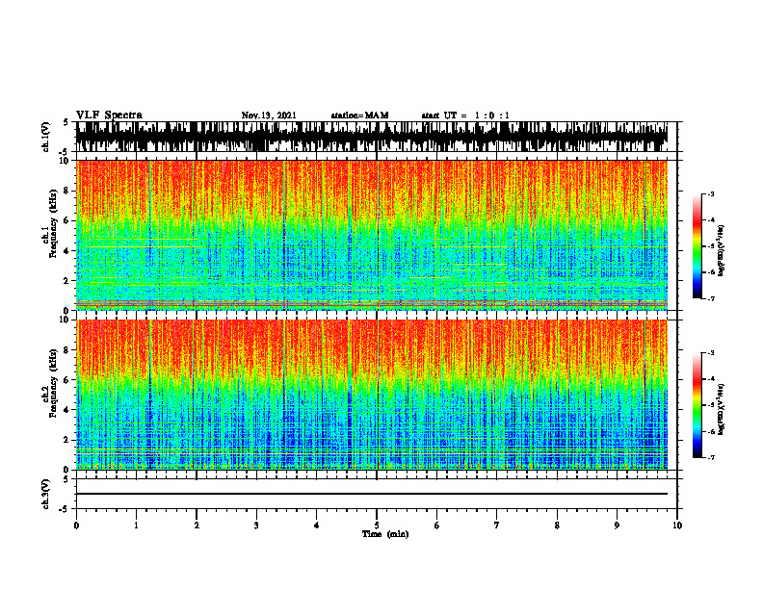
Task: Click the -4 label on ch.2 color scale
Action: [710, 379]
